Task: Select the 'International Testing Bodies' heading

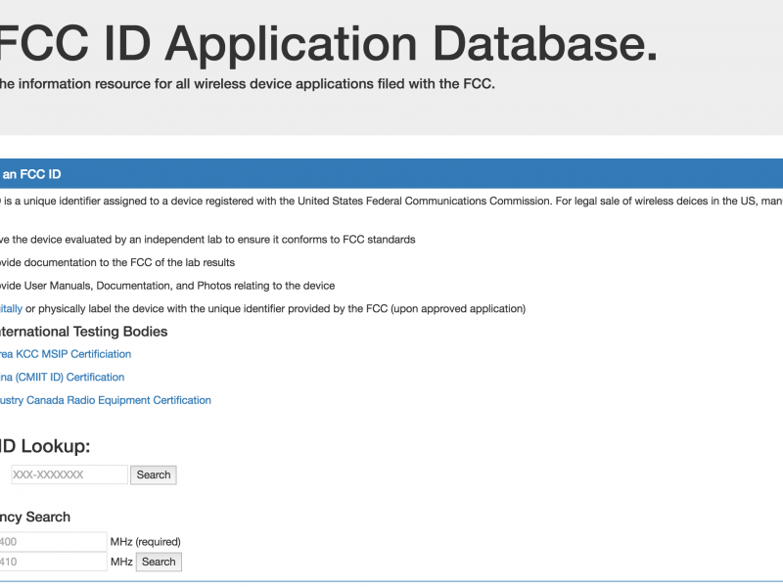Action: pos(83,332)
